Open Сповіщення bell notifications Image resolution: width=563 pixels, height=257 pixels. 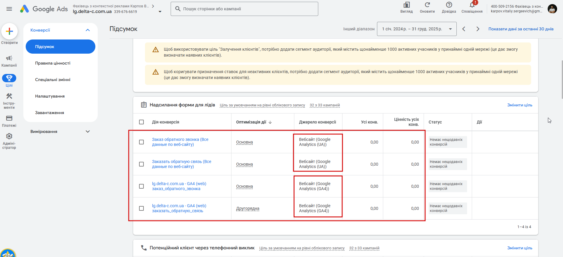click(x=472, y=5)
